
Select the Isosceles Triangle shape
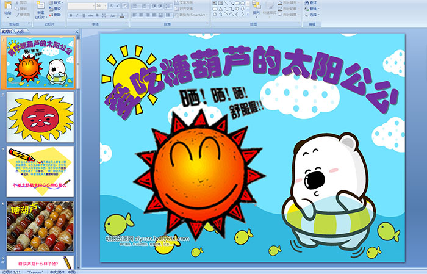click(220, 9)
